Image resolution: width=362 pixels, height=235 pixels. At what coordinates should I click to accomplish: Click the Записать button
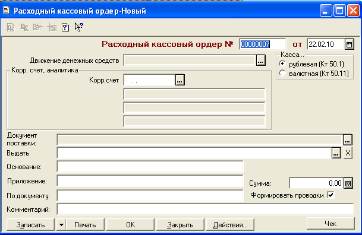tap(30, 225)
